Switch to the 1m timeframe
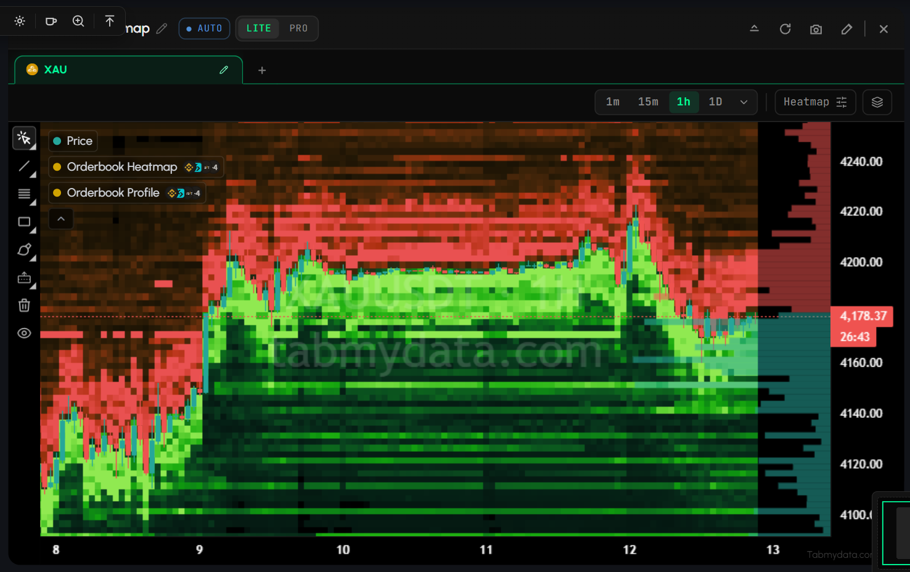 pos(613,102)
